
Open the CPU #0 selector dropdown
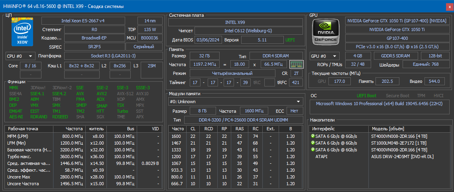pyautogui.click(x=20, y=56)
